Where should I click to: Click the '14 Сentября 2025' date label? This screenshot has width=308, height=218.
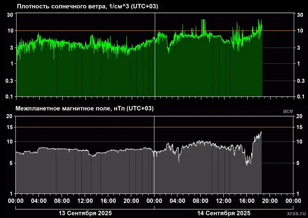(x=224, y=213)
